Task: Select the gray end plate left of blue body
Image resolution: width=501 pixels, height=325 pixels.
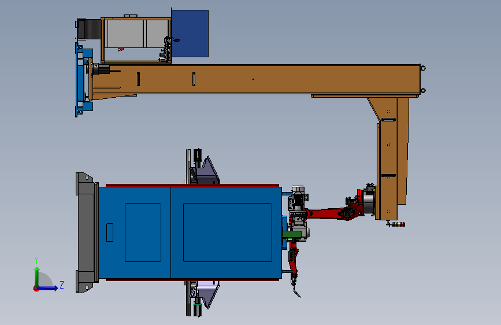Action: point(86,232)
